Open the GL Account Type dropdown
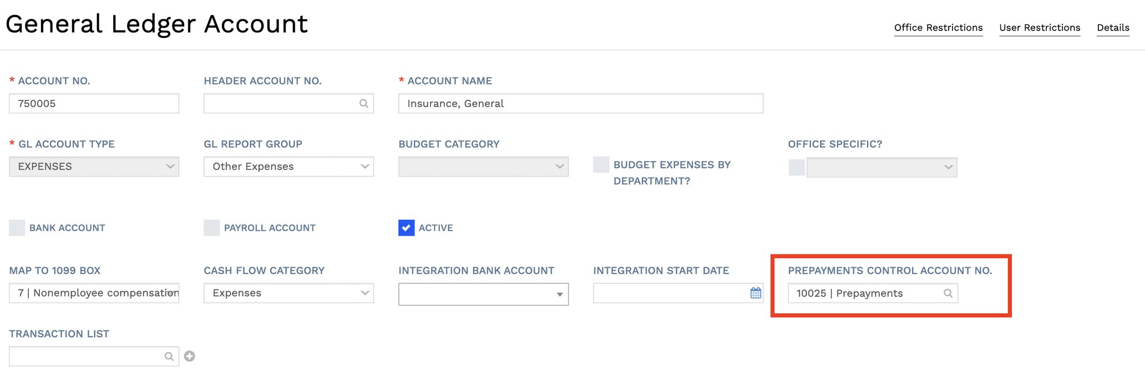 click(94, 167)
